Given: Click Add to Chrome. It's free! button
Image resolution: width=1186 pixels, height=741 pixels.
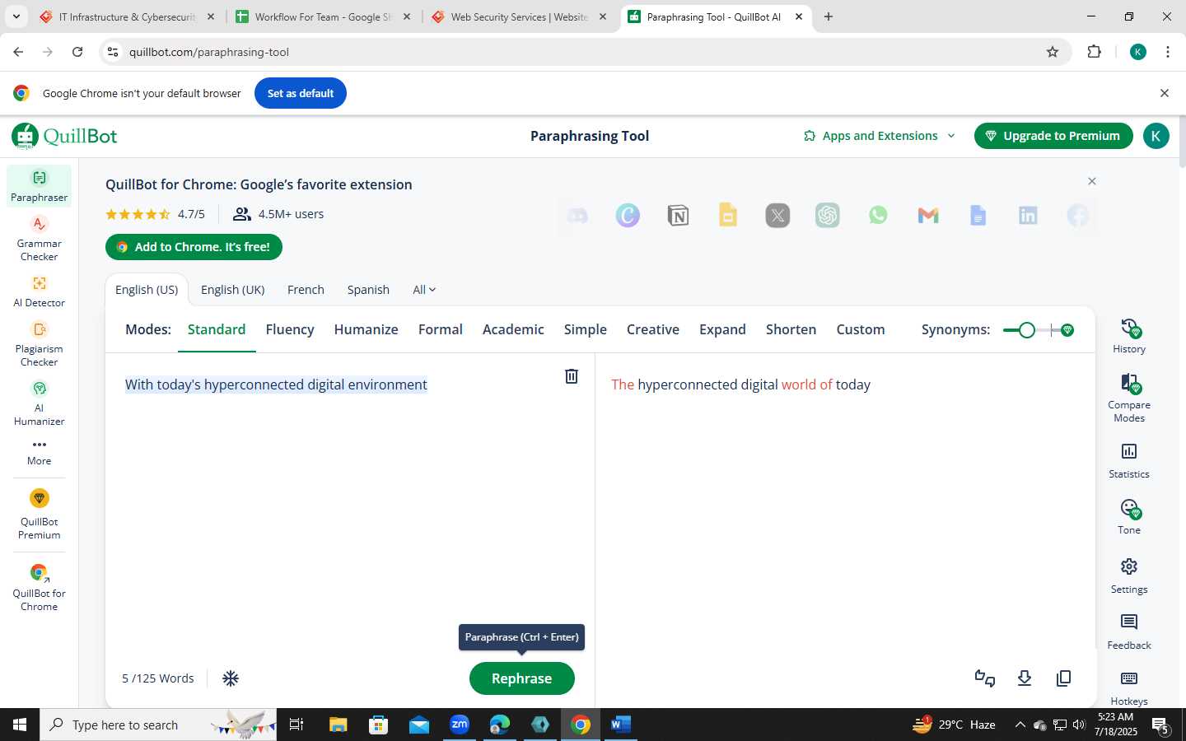Looking at the screenshot, I should point(194,247).
